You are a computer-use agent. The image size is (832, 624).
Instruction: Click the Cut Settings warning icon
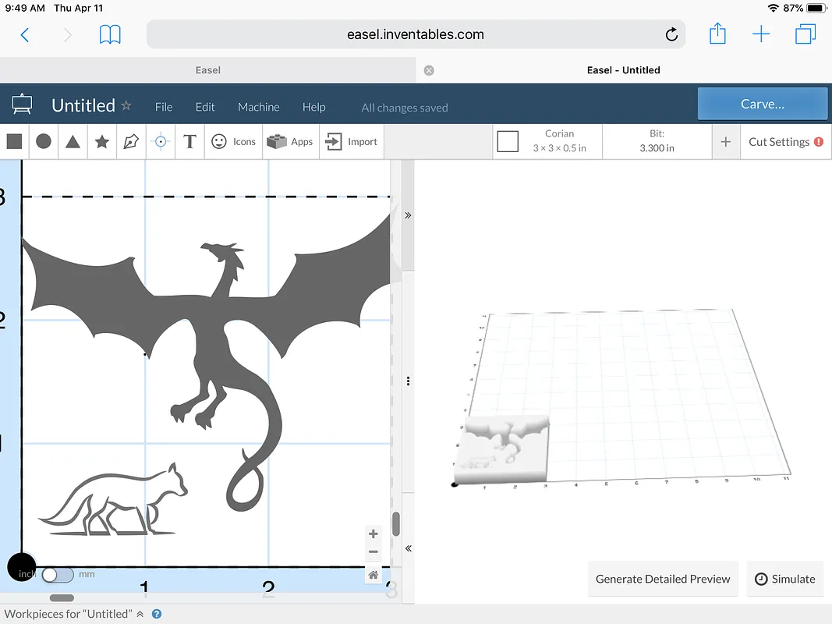[819, 142]
